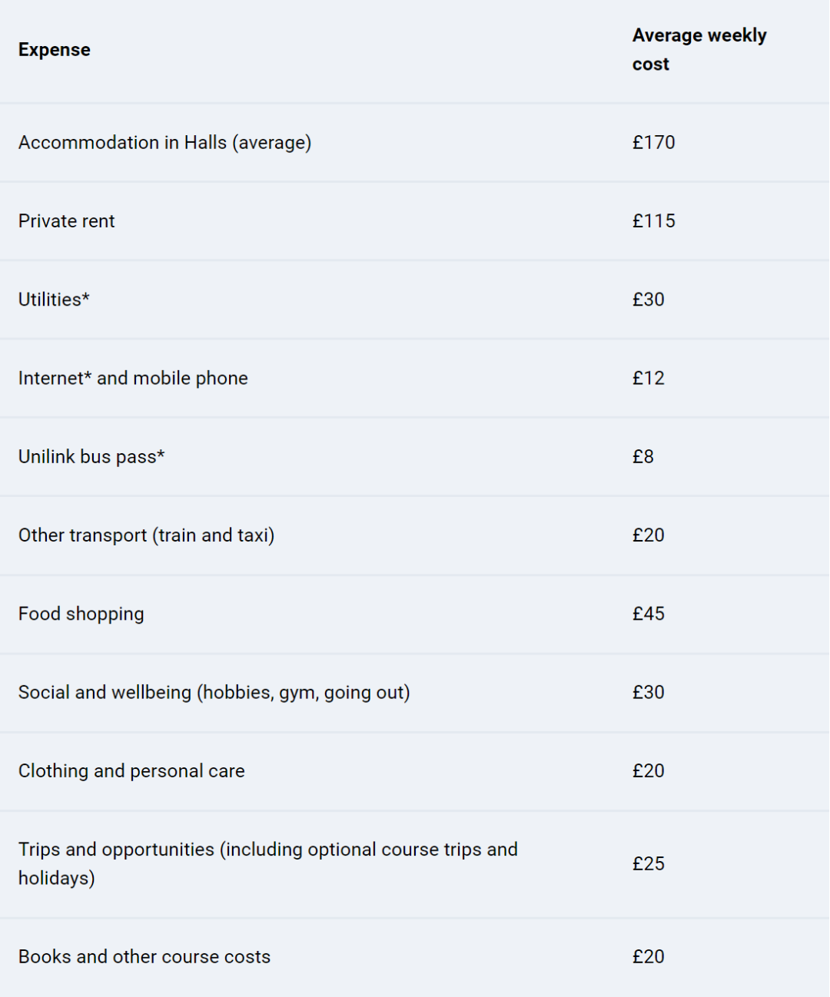Select the Social and wellbeing label
Viewport: 830px width, 997px height.
[x=214, y=692]
